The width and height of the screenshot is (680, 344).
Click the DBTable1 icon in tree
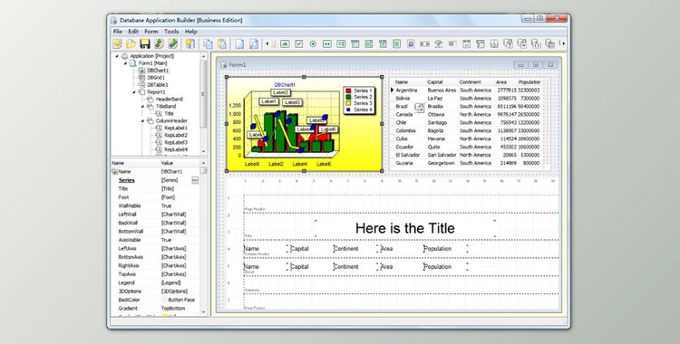(141, 85)
